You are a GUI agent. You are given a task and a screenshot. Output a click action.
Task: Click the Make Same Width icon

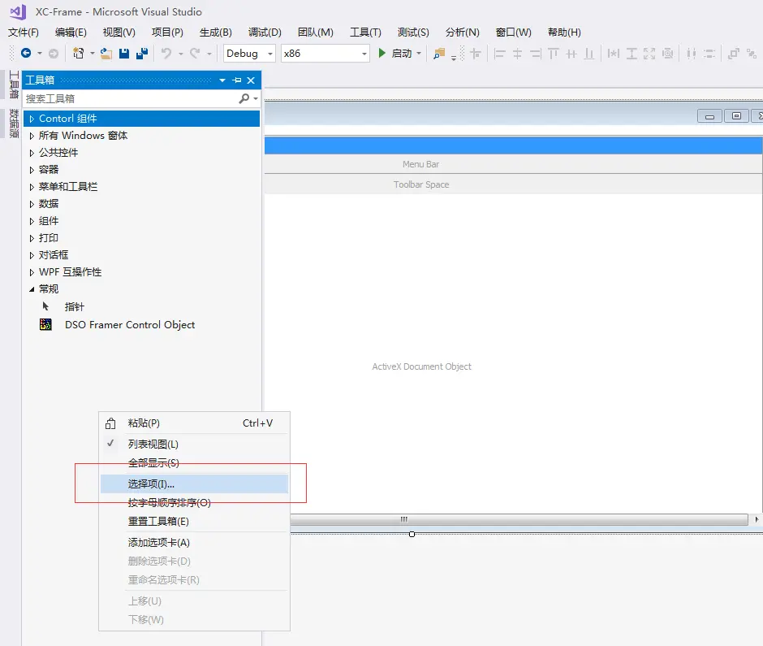click(x=614, y=54)
